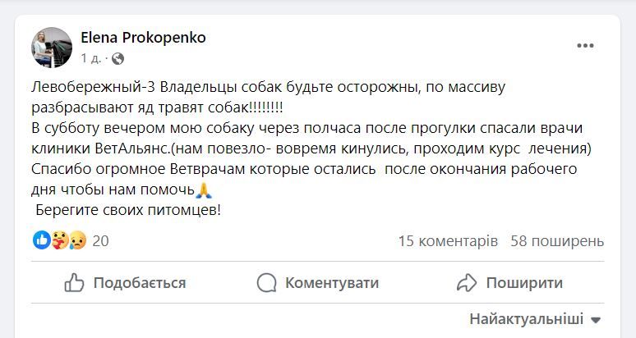The width and height of the screenshot is (636, 338).
Task: Click the speech bubble comment icon
Action: point(267,283)
